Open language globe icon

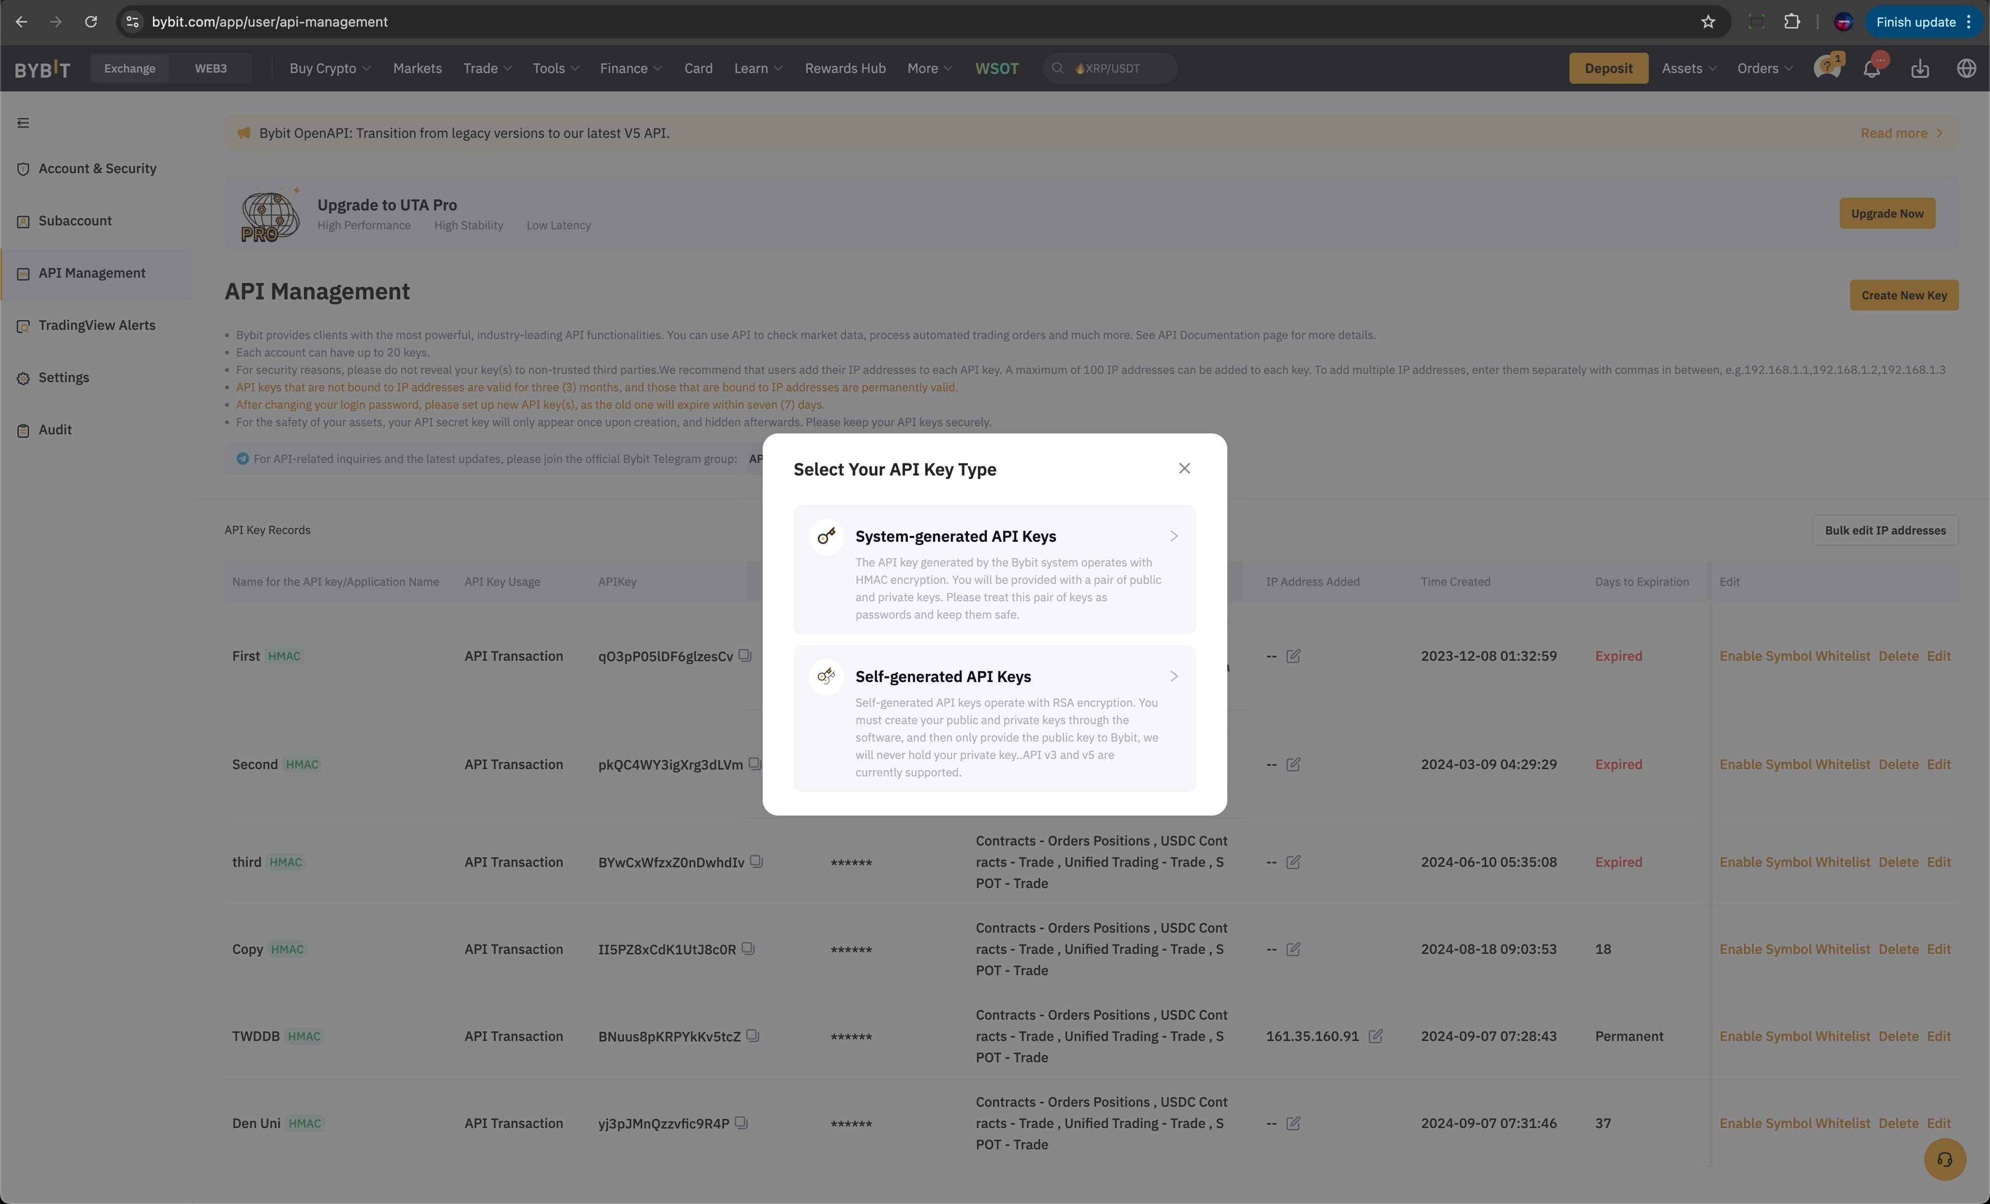[x=1967, y=69]
